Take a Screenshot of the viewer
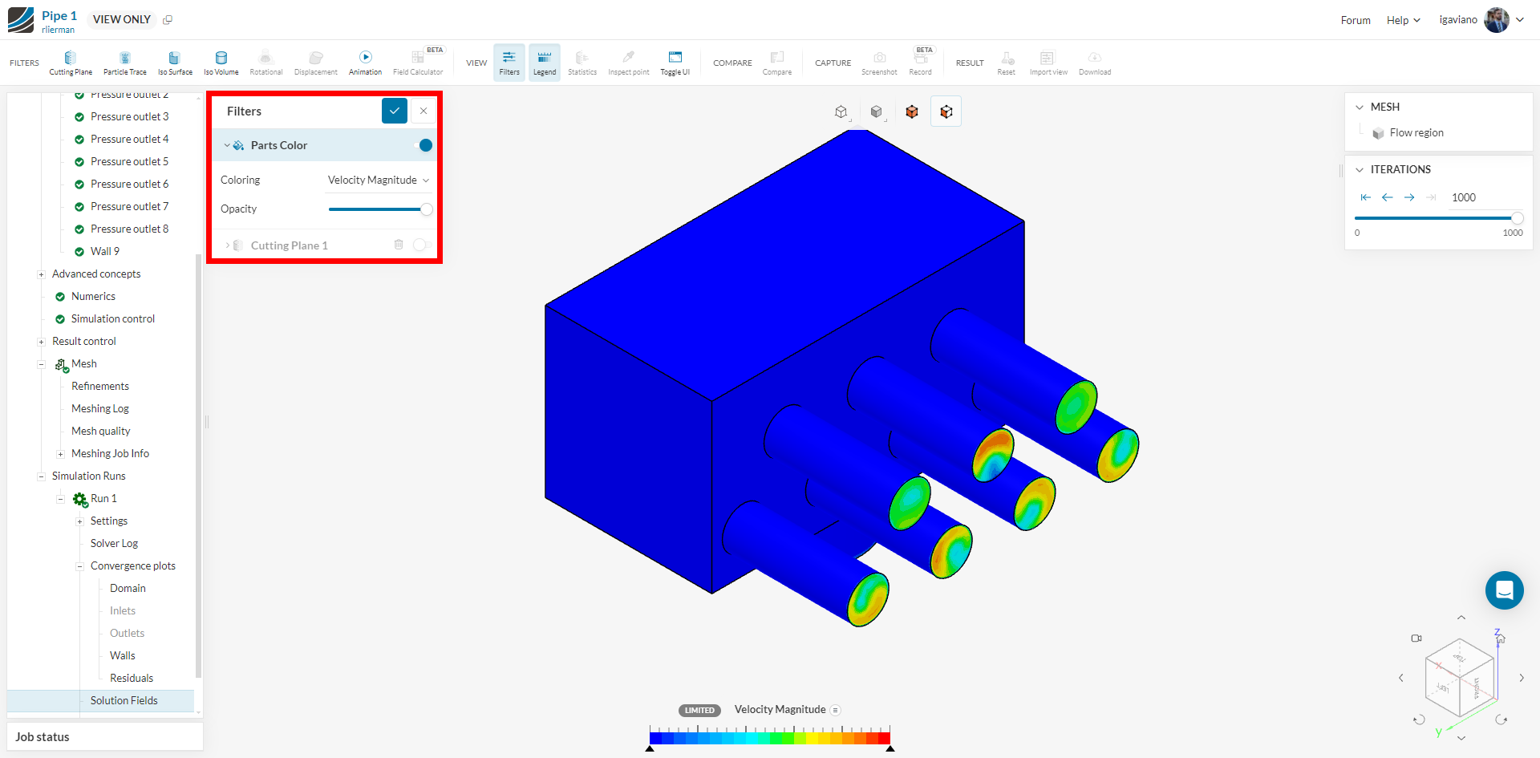The width and height of the screenshot is (1540, 758). [x=880, y=63]
